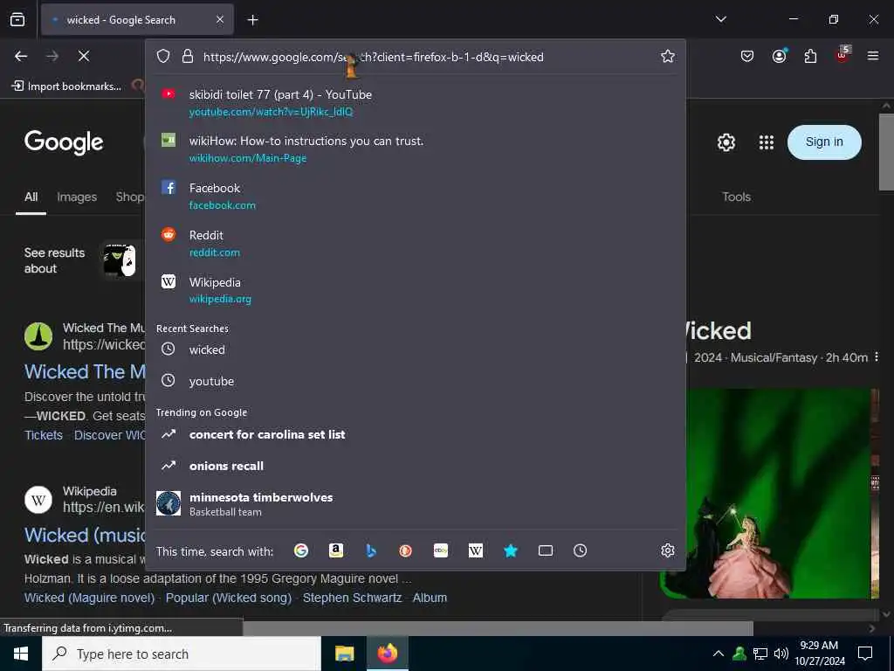The width and height of the screenshot is (894, 671).
Task: Choose skibidi toilet 77 YouTube suggestion
Action: tap(416, 102)
